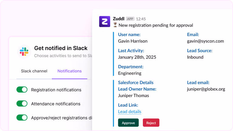233x131 pixels.
Task: Click the date January 28th, 2025
Action: (137, 57)
